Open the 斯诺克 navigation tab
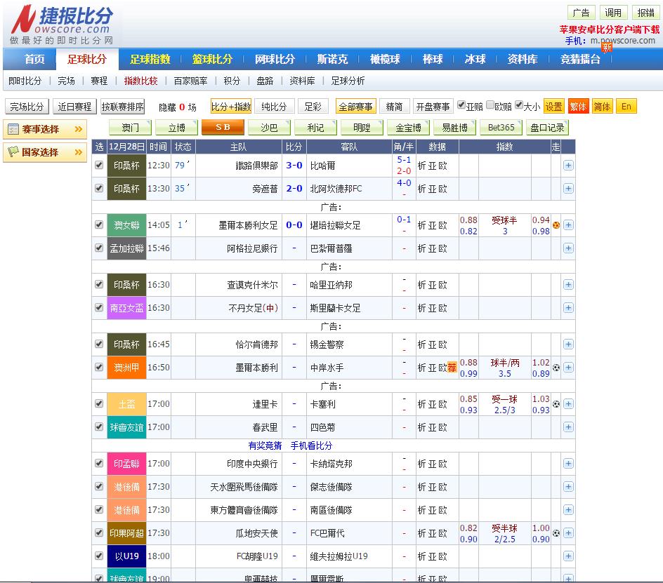 [x=332, y=59]
